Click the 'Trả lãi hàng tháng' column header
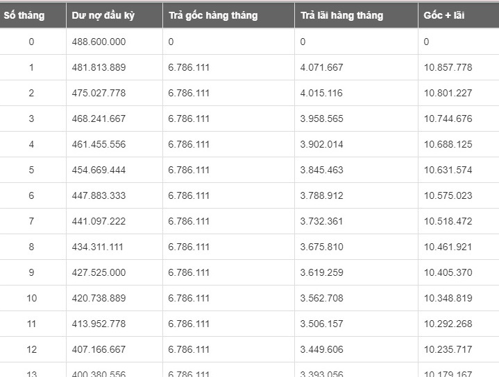 click(341, 15)
